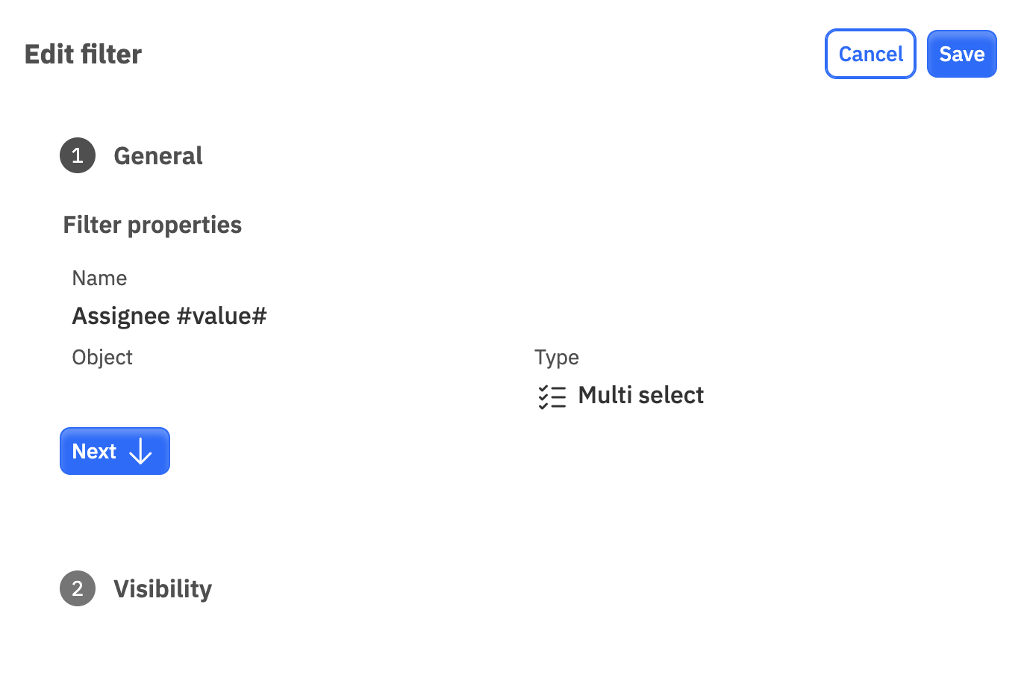This screenshot has width=1027, height=675.
Task: Click the down arrow icon inside Next
Action: click(x=140, y=452)
